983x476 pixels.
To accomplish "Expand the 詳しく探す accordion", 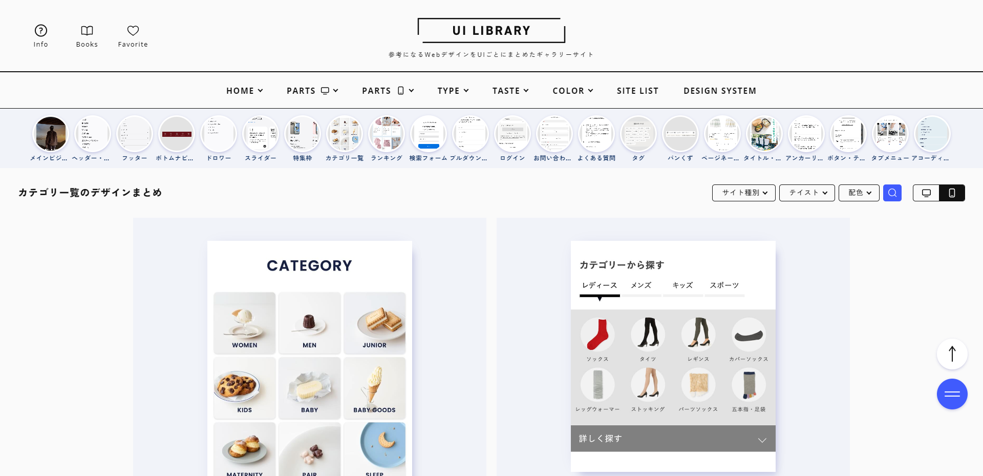I will (673, 439).
